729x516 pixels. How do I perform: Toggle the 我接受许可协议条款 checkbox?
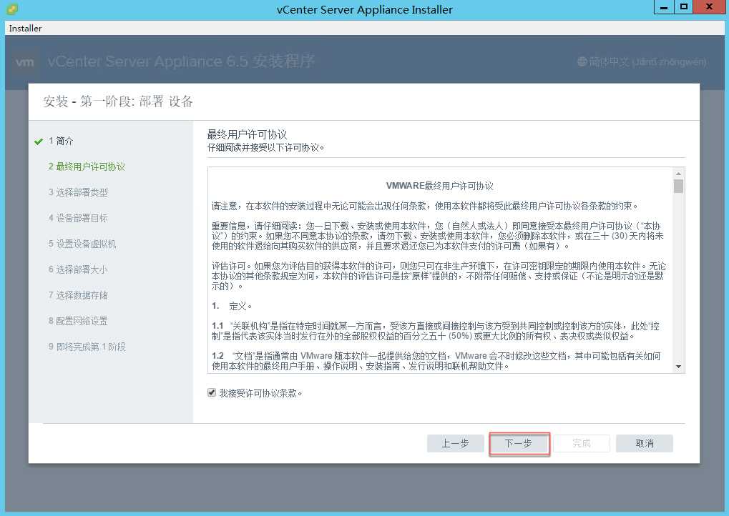[212, 393]
